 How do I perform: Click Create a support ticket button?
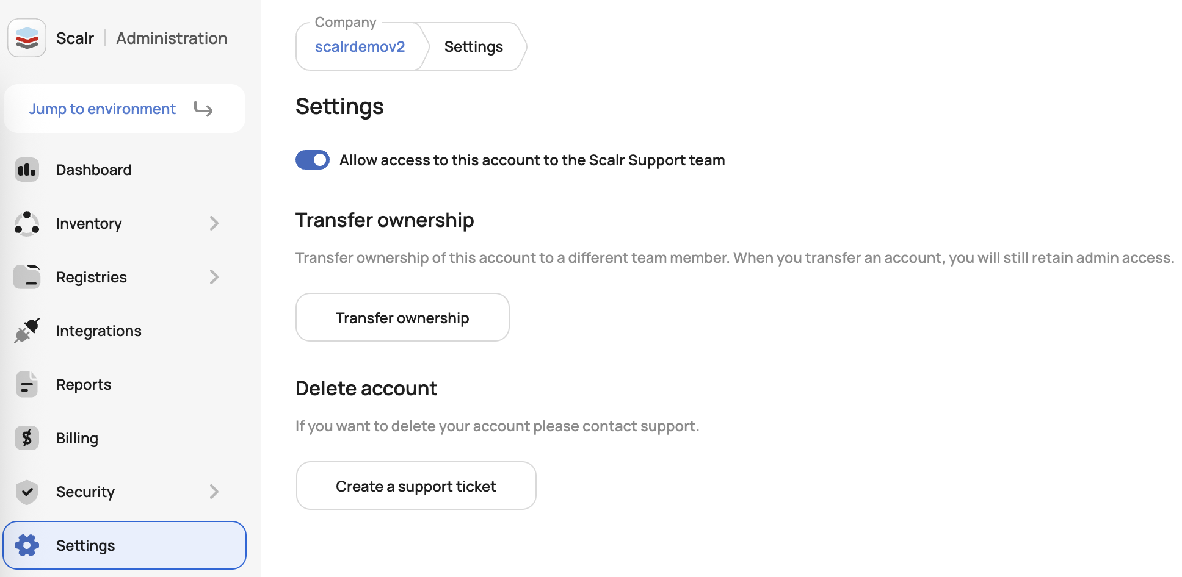416,486
